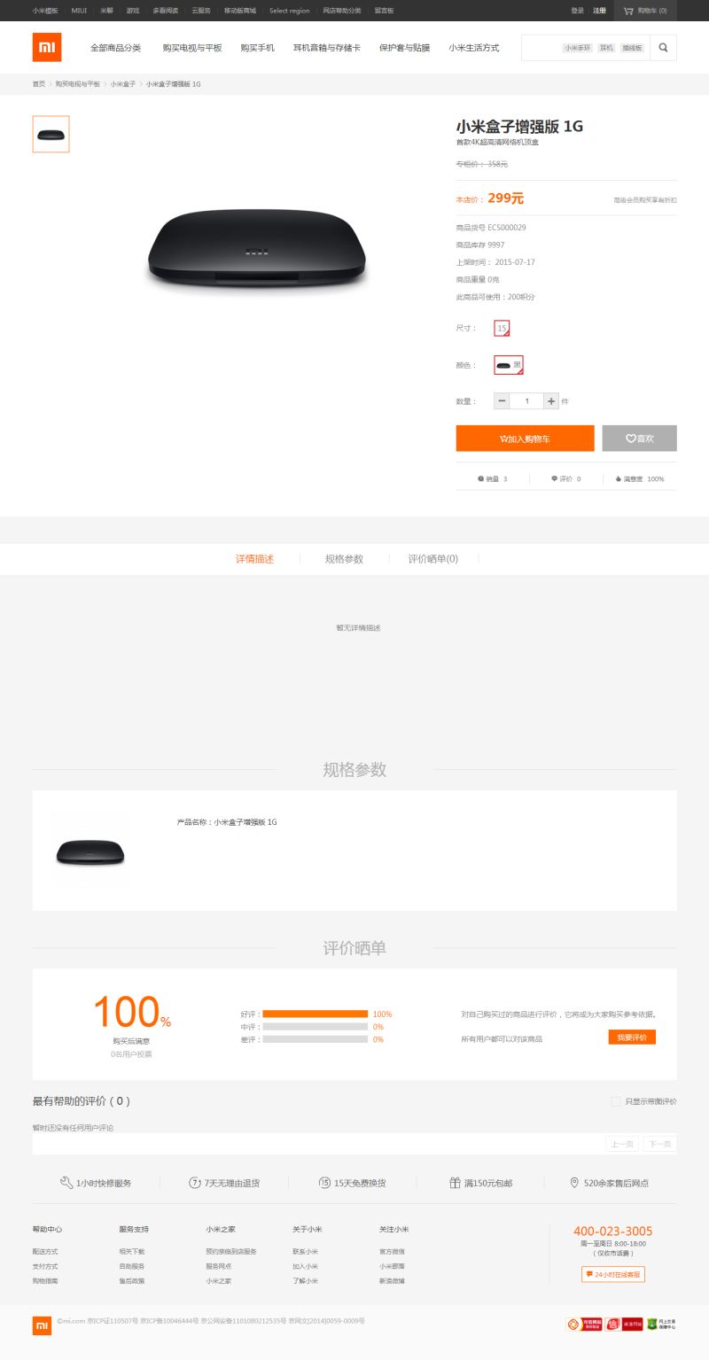Click the 15-day free exchange icon
Image resolution: width=709 pixels, height=1360 pixels.
(324, 1183)
